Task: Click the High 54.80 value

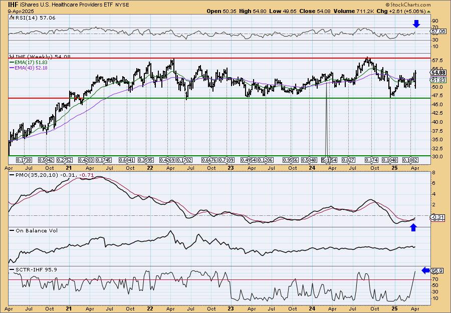Action: coord(252,11)
